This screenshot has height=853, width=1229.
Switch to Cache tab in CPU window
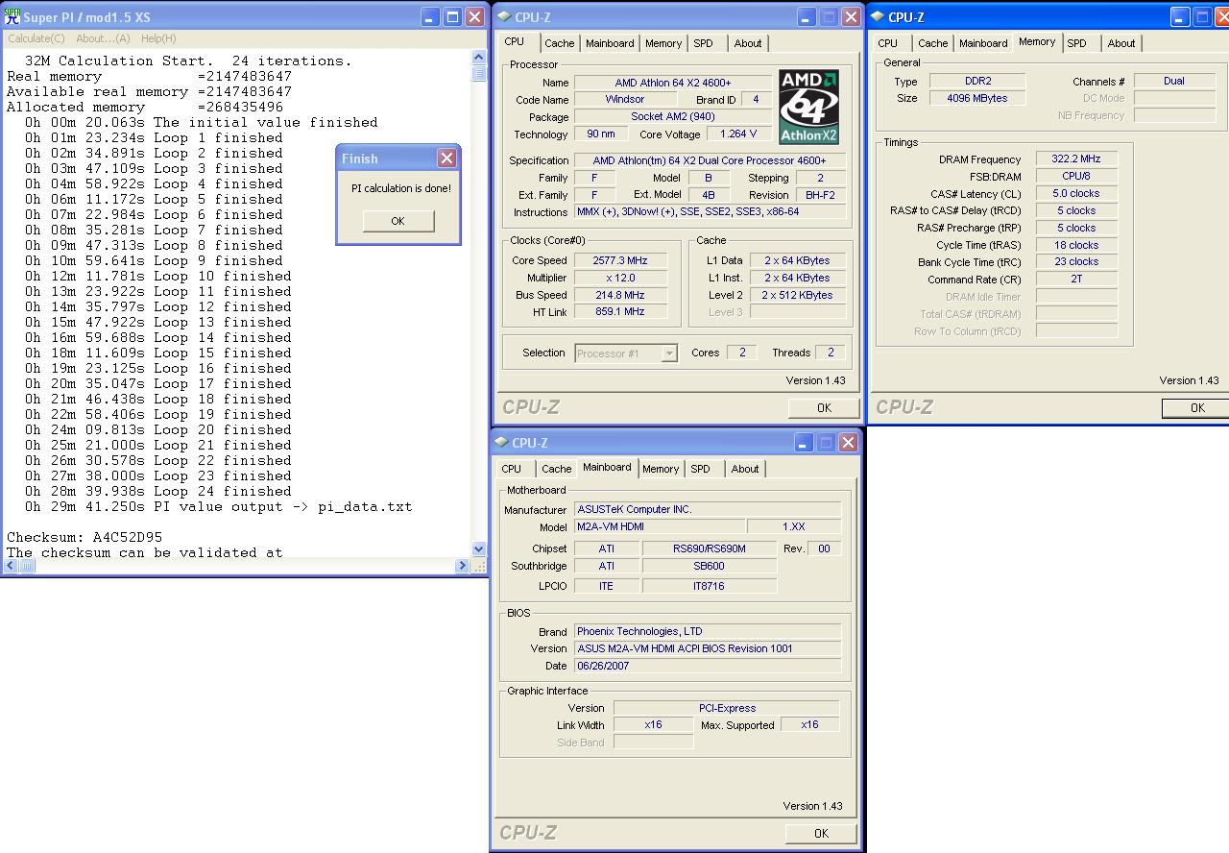point(559,43)
